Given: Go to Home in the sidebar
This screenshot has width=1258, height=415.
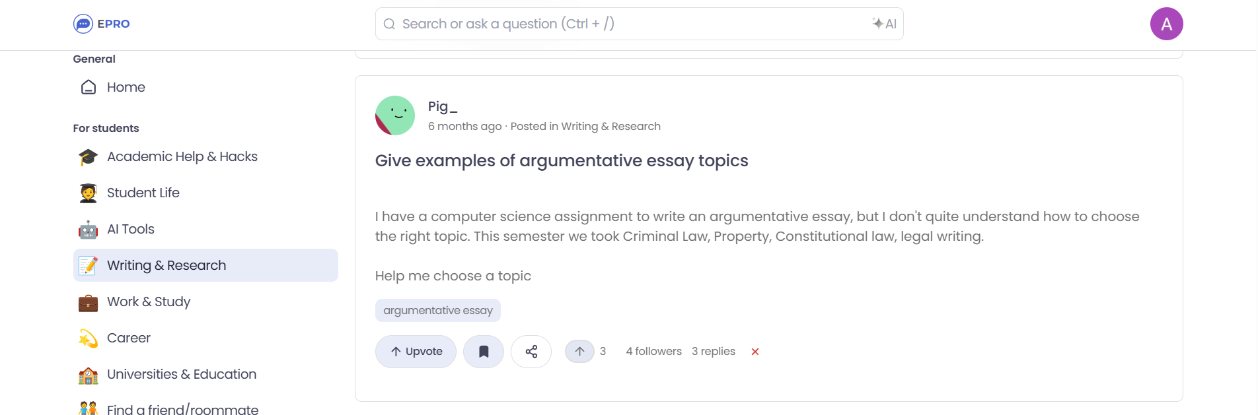Looking at the screenshot, I should [126, 87].
